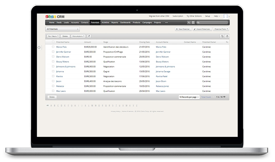Tick the select-all checkbox in header
Viewport: 275px width, 162px height.
click(x=53, y=42)
